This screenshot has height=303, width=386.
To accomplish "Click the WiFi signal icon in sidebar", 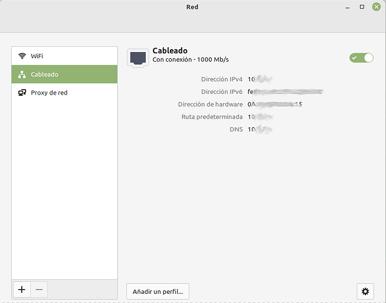I will pos(22,56).
